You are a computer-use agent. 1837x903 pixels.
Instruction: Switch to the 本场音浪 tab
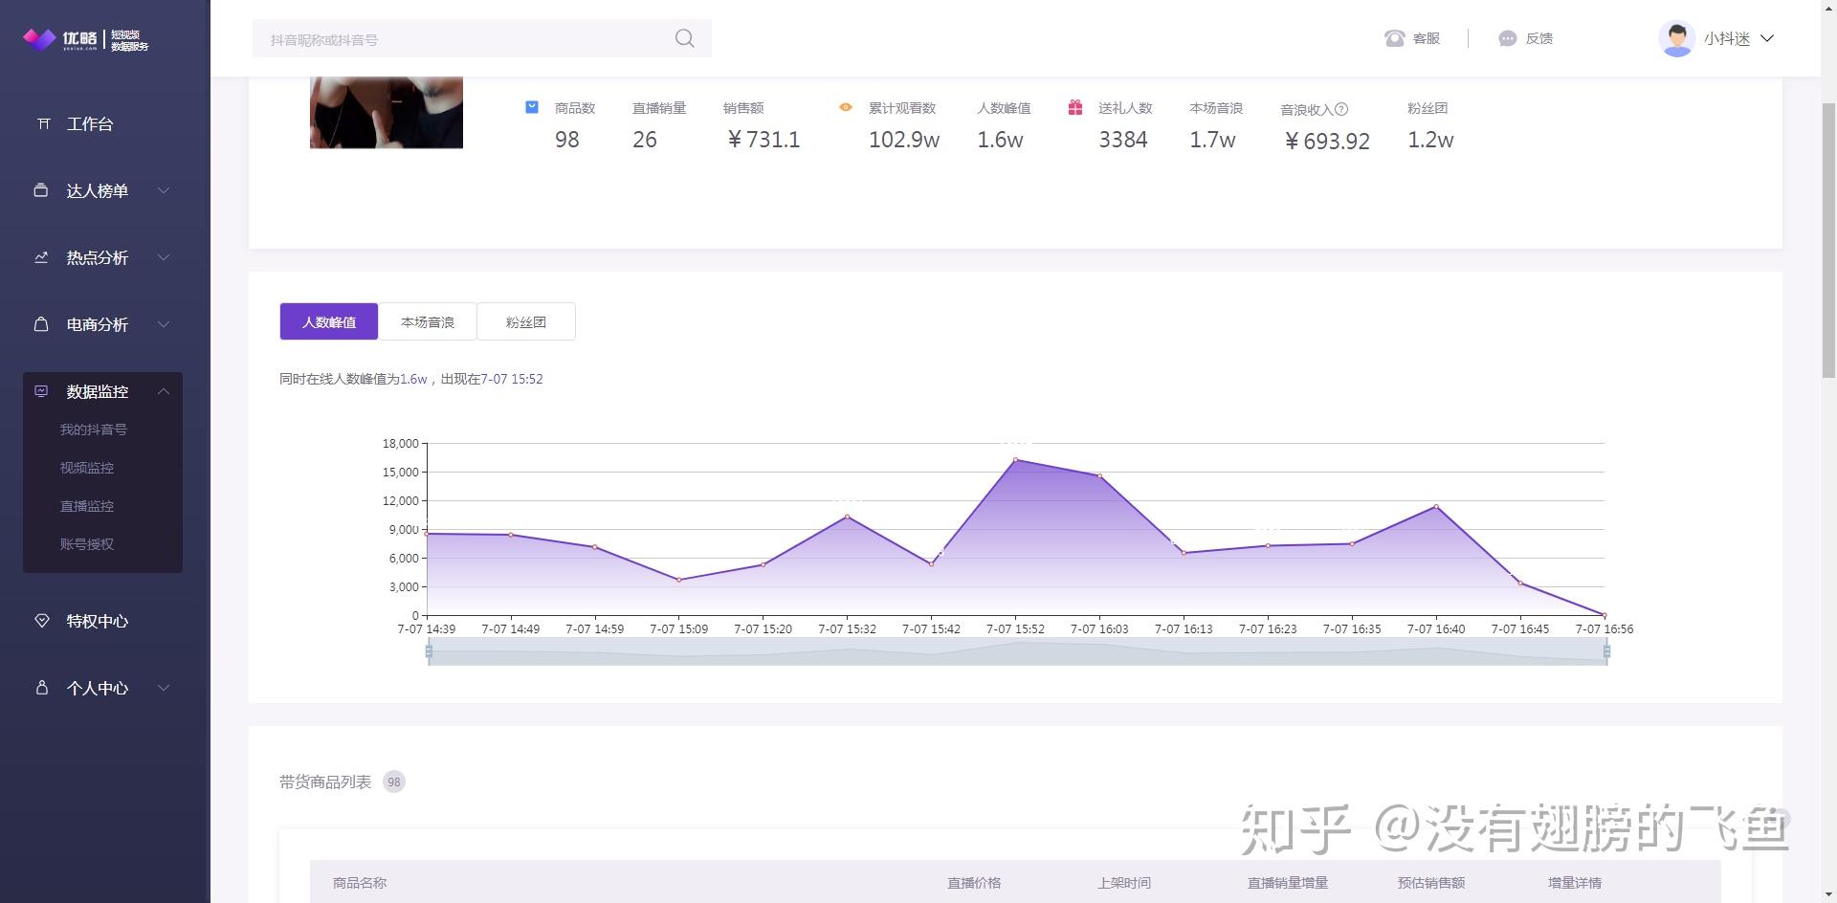click(x=427, y=321)
